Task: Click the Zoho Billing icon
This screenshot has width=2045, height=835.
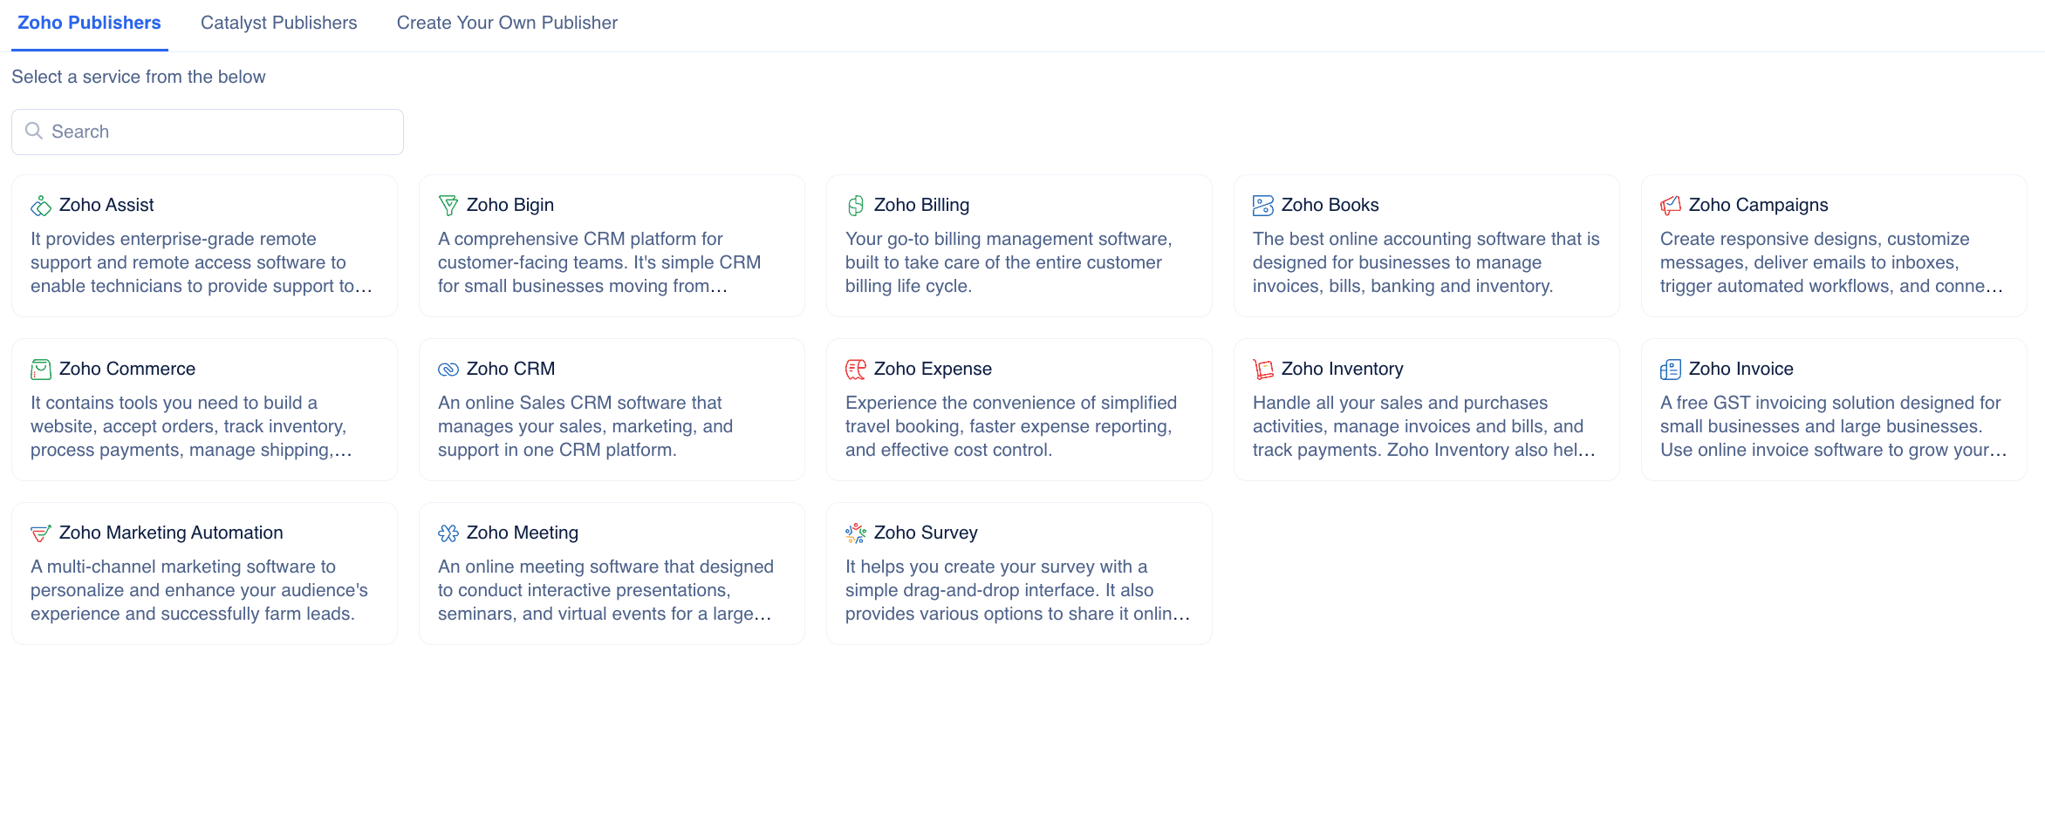Action: coord(856,206)
